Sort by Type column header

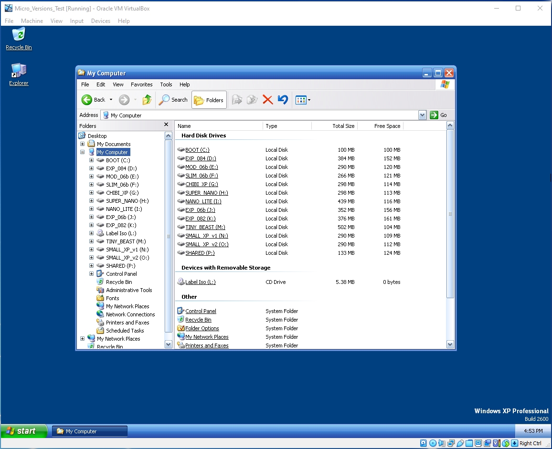[x=287, y=126]
